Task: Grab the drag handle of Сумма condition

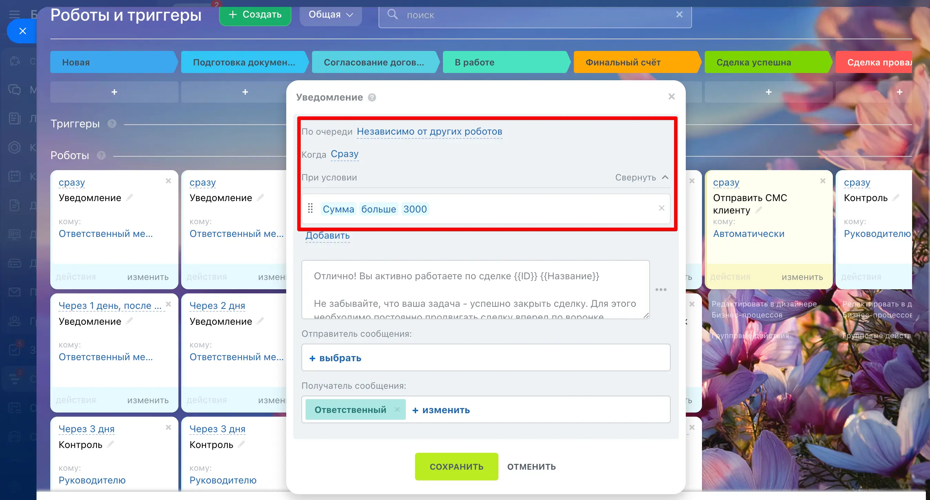Action: tap(310, 208)
